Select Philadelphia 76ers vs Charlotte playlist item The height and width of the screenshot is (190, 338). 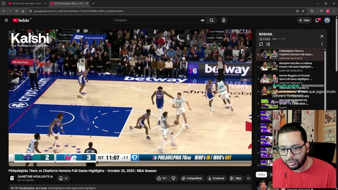pos(290,54)
